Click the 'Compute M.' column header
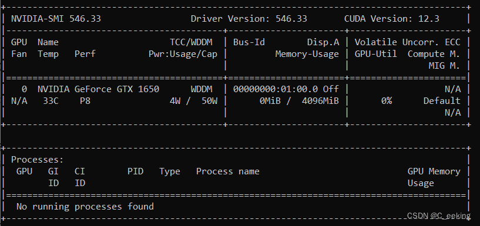Screen dimensions: 480x226 [x=434, y=54]
